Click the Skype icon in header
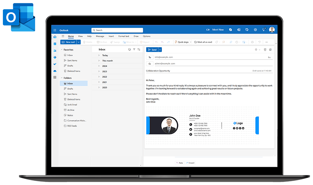 tap(230, 30)
